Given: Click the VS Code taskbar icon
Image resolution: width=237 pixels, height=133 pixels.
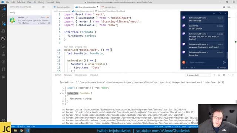Looking at the screenshot, I should pyautogui.click(x=27, y=130).
